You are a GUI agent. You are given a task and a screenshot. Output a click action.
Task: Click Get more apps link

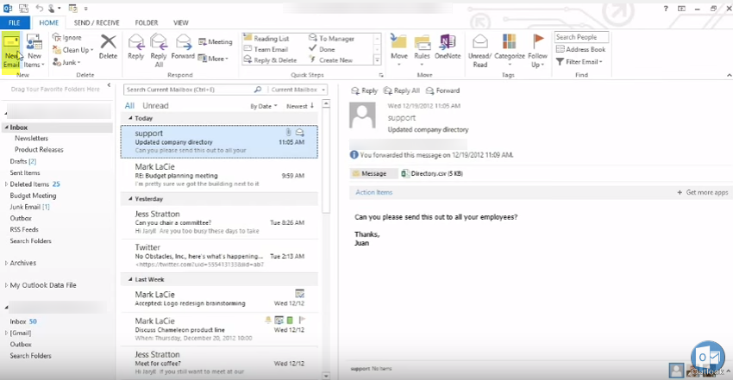[703, 192]
